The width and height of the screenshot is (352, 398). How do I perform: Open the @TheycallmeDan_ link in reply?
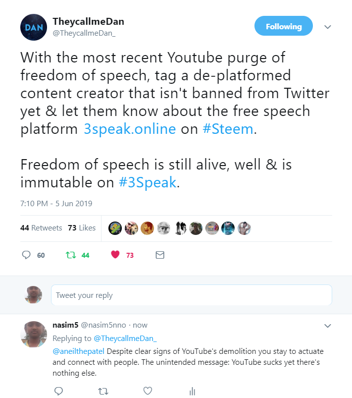coord(125,339)
